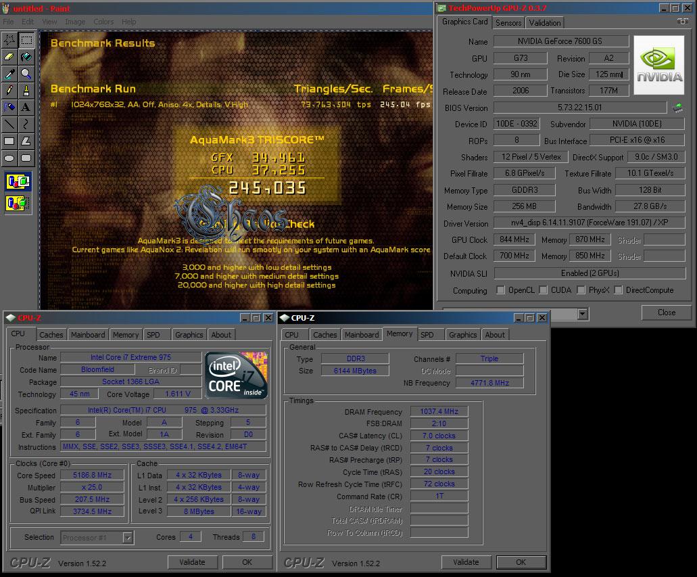The image size is (697, 577).
Task: Open the Processor #1 selection dropdown
Action: (128, 538)
